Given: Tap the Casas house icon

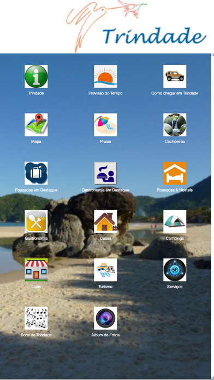Looking at the screenshot, I should coord(105,222).
